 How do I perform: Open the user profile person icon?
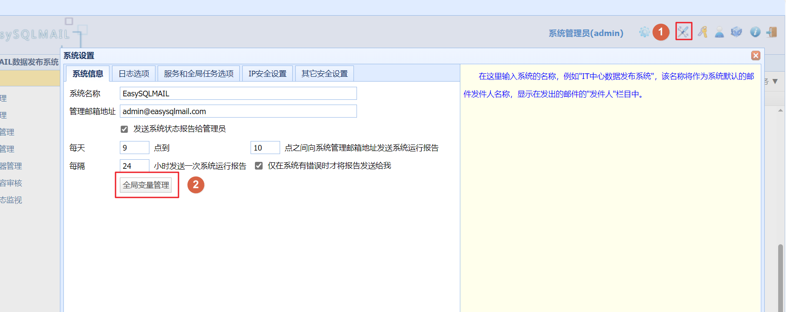coord(720,32)
